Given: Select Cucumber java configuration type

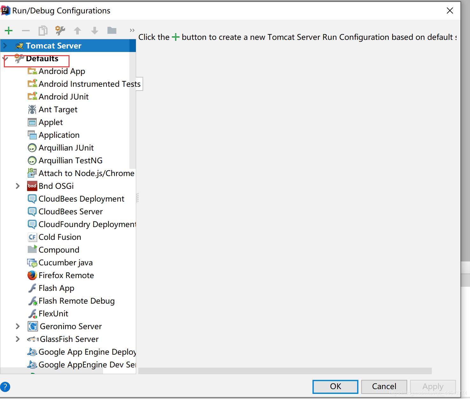Looking at the screenshot, I should [66, 263].
